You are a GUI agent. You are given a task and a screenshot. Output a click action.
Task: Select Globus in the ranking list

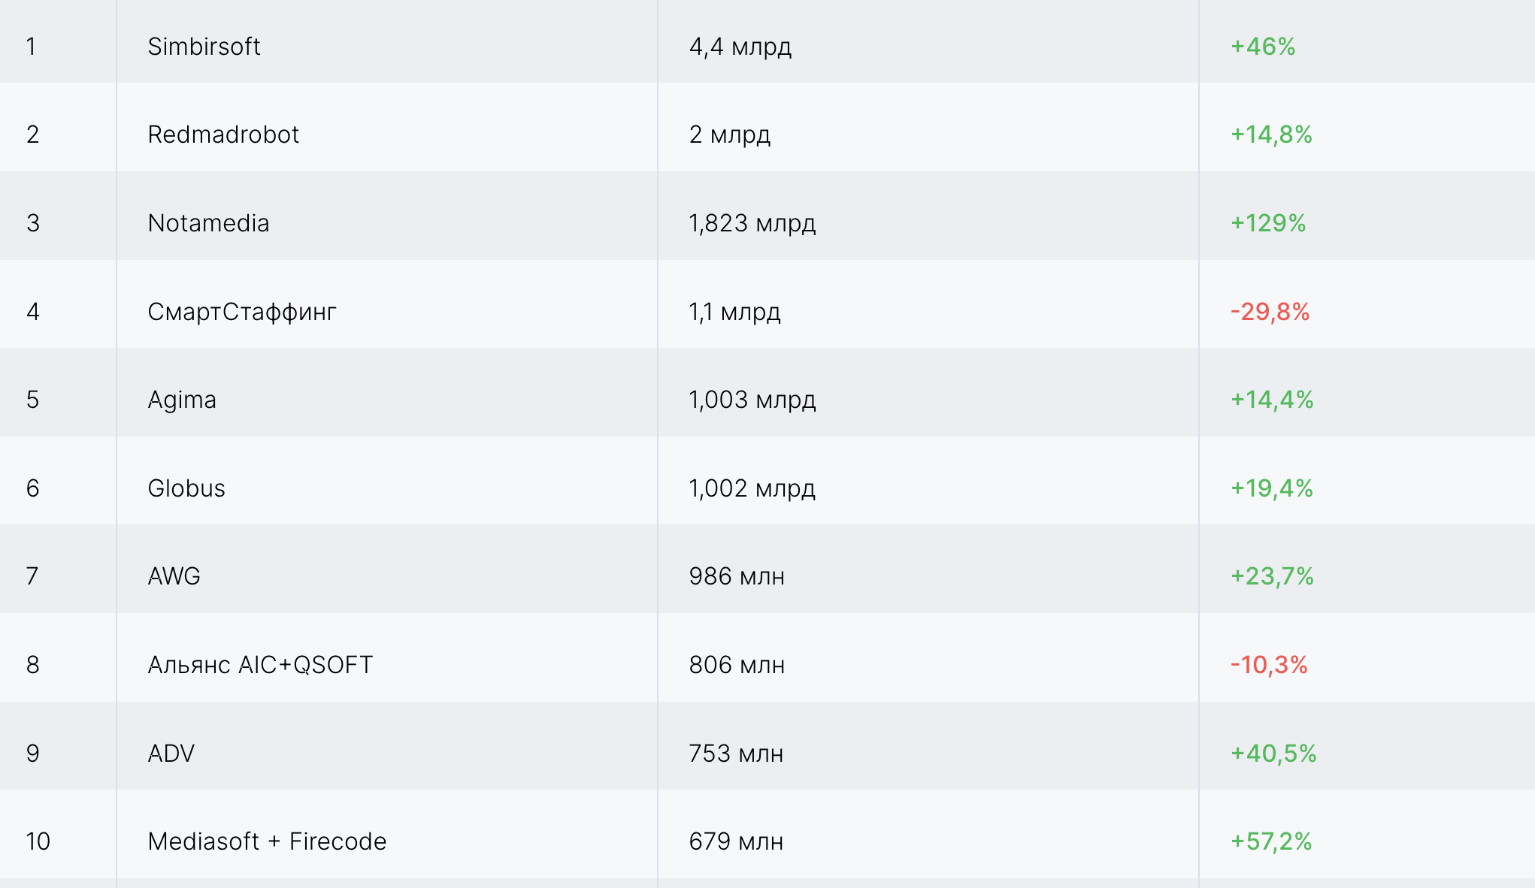tap(186, 488)
